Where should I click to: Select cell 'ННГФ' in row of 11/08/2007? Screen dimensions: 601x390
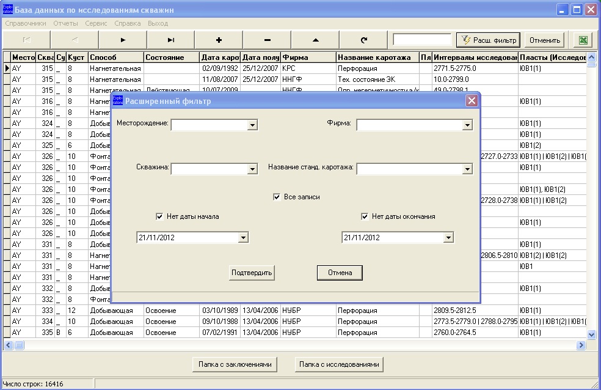308,79
